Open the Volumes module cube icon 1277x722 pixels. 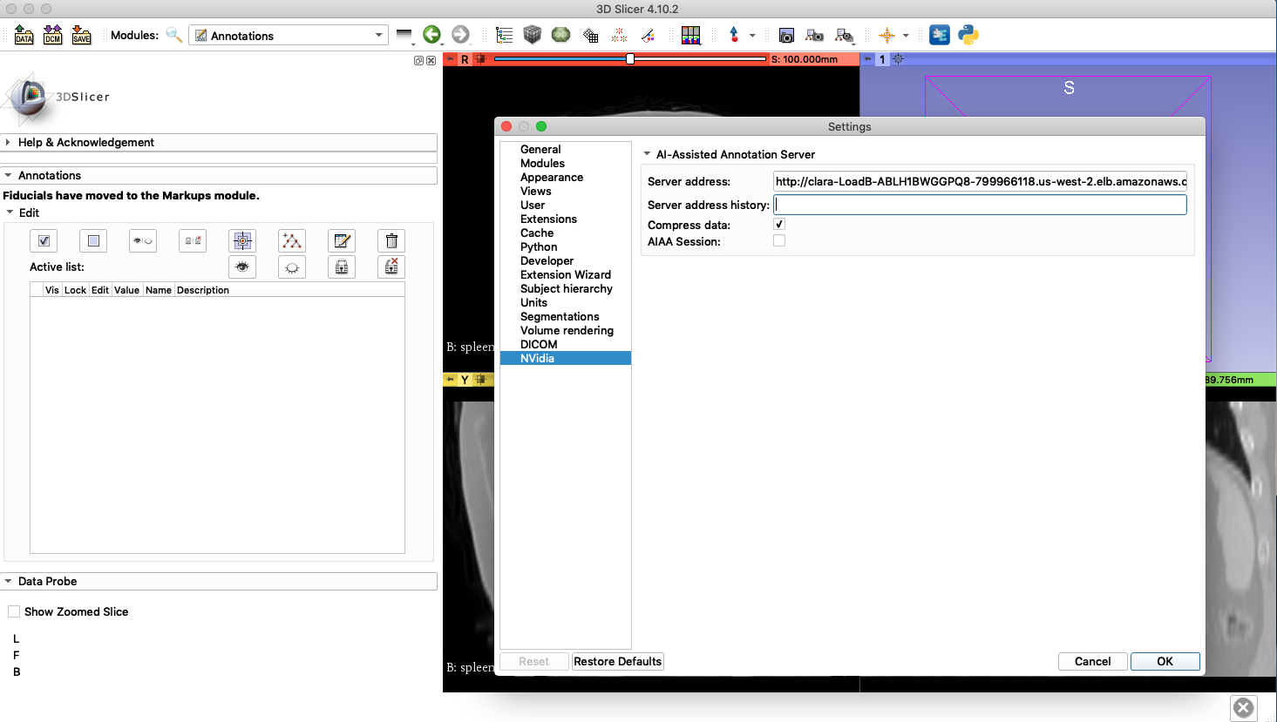point(533,35)
